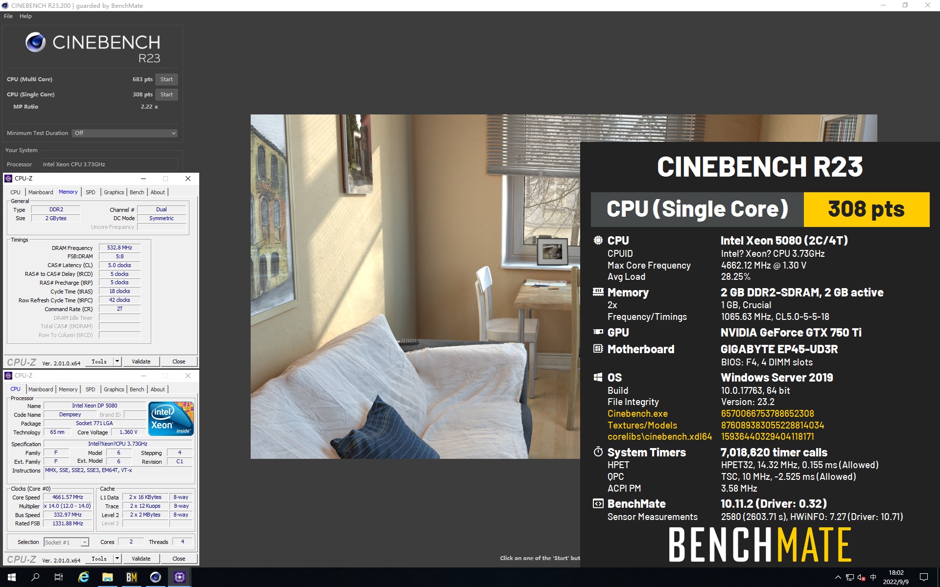Open About tab in upper CPU-Z window
940x587 pixels.
(x=158, y=192)
